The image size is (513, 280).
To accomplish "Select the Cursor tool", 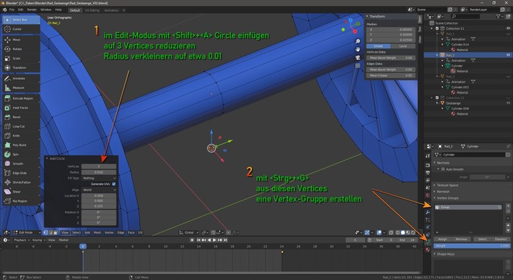I will coord(17,29).
